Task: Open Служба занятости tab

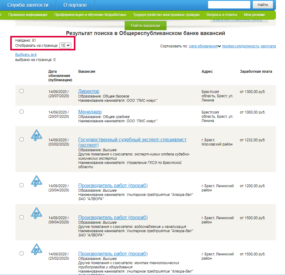Action: [28, 5]
